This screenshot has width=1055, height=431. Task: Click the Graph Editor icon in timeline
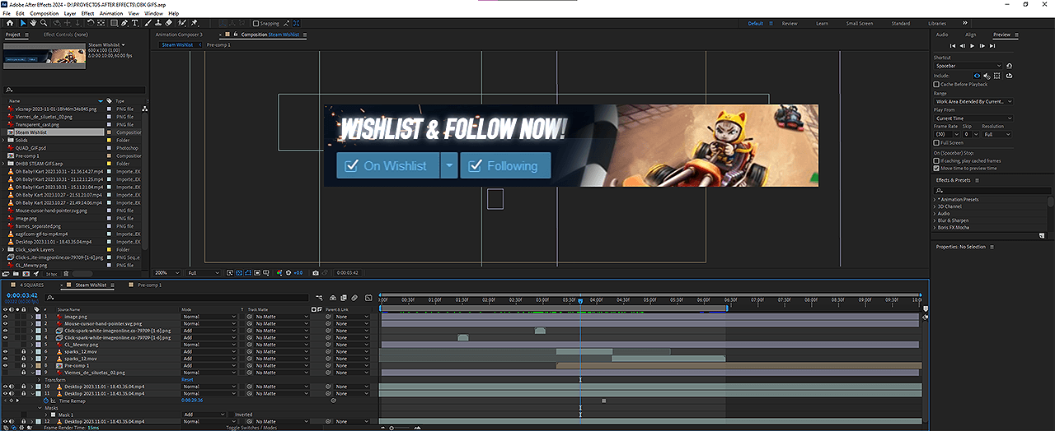pyautogui.click(x=368, y=298)
